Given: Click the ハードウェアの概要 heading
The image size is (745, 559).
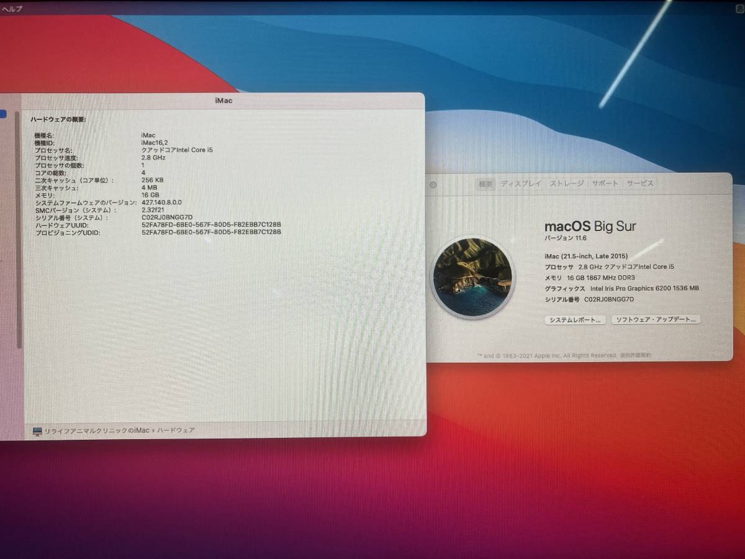Looking at the screenshot, I should 58,119.
